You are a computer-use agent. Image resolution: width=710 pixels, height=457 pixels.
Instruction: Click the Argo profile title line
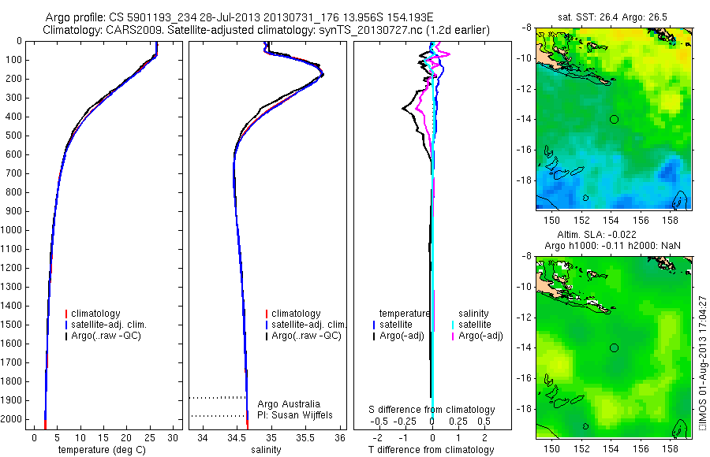(239, 17)
